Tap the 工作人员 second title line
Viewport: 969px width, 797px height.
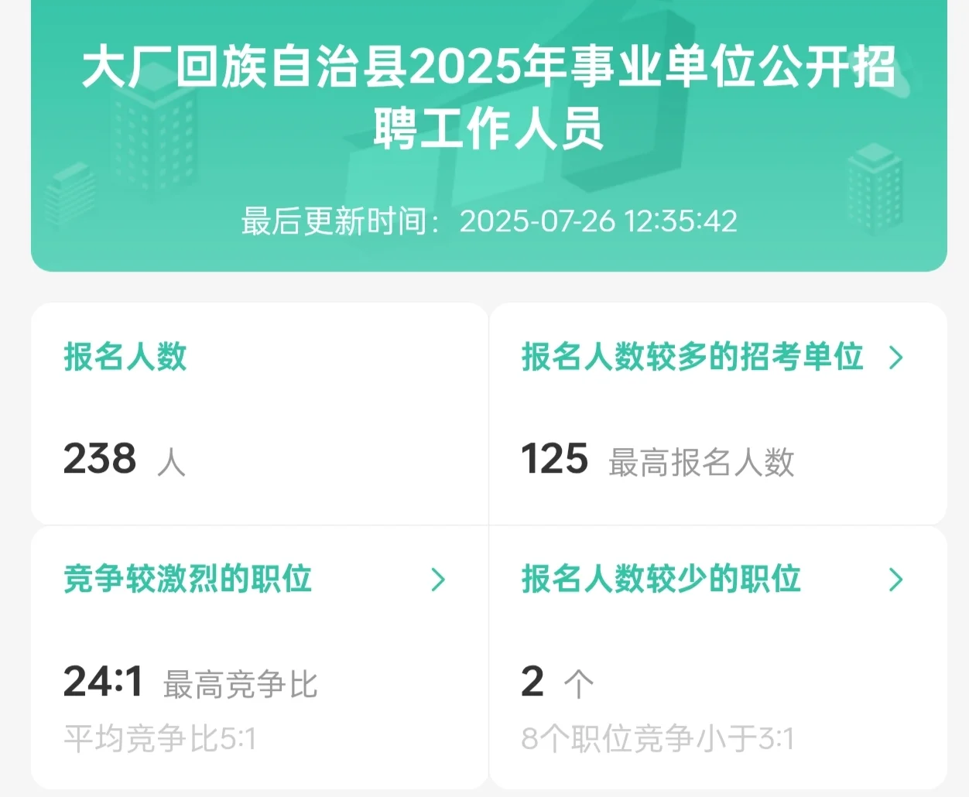click(x=512, y=128)
